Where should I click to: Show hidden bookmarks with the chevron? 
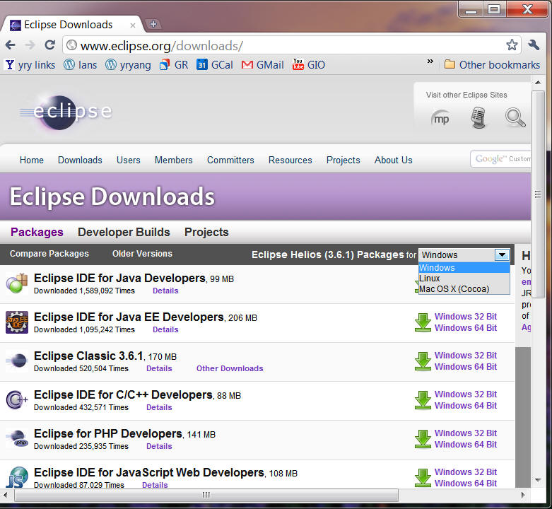point(430,62)
